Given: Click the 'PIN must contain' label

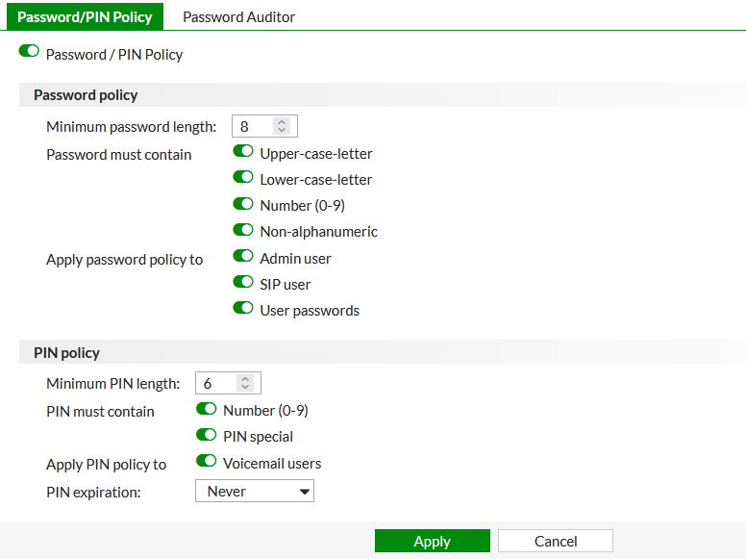Looking at the screenshot, I should 100,412.
